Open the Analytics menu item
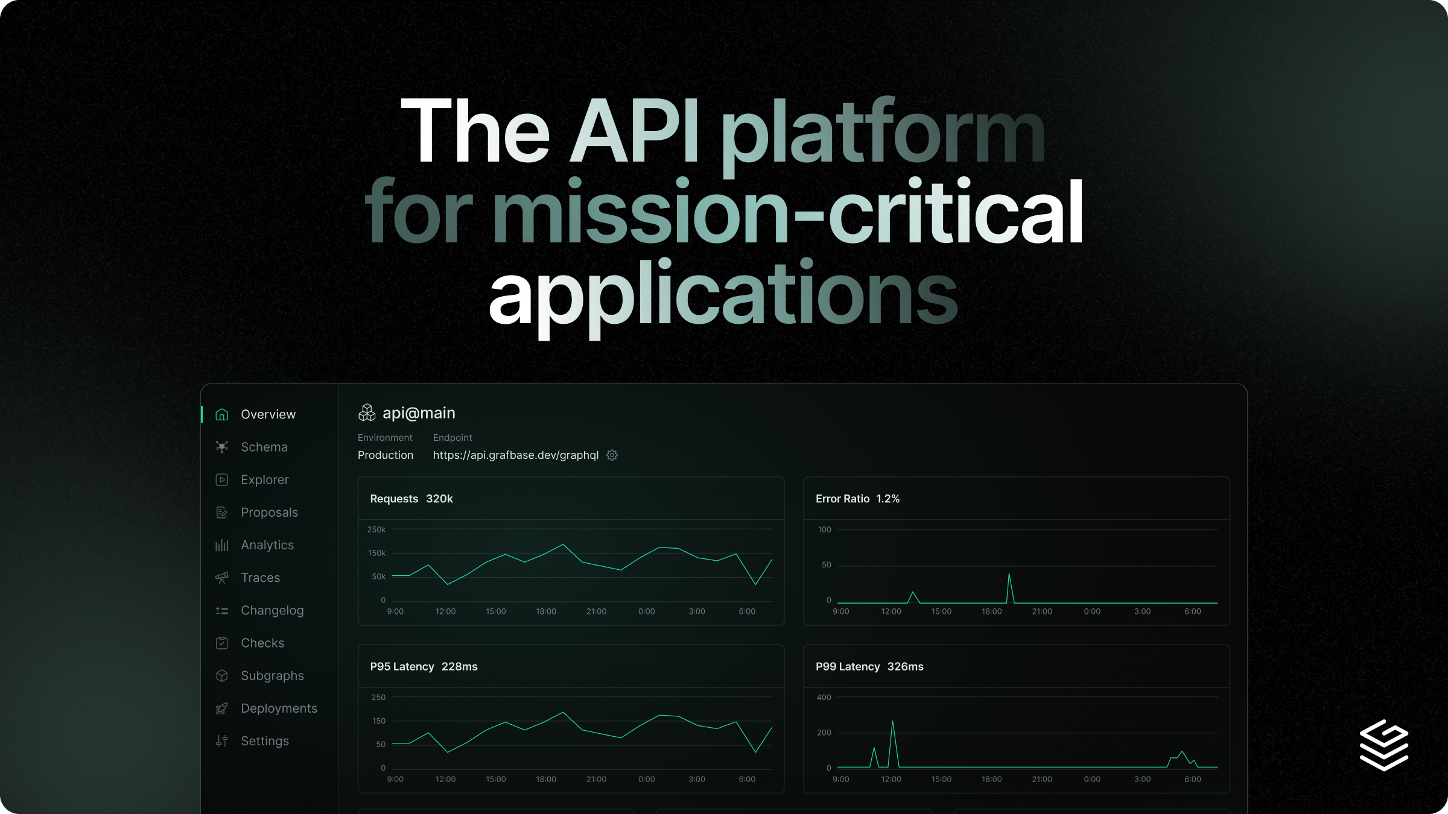 (x=267, y=545)
